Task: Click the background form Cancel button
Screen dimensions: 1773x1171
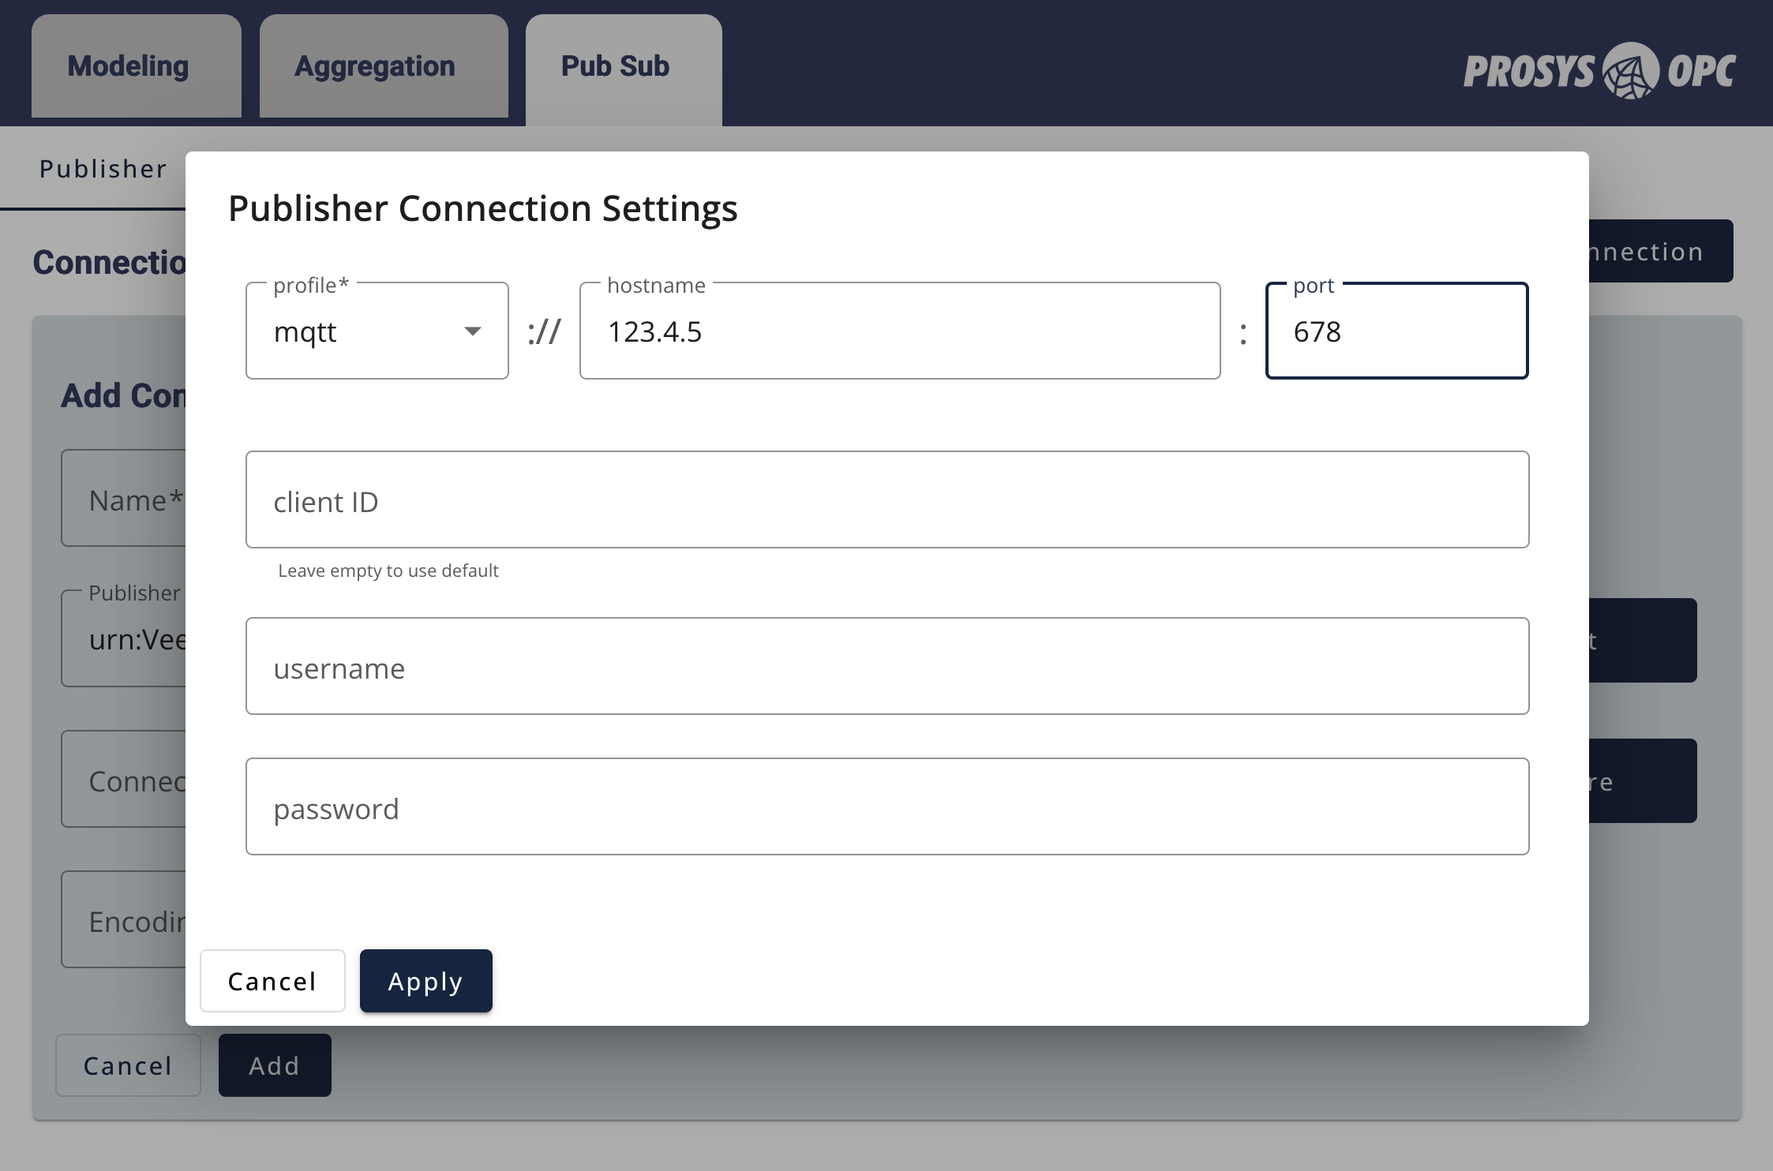Action: (x=128, y=1065)
